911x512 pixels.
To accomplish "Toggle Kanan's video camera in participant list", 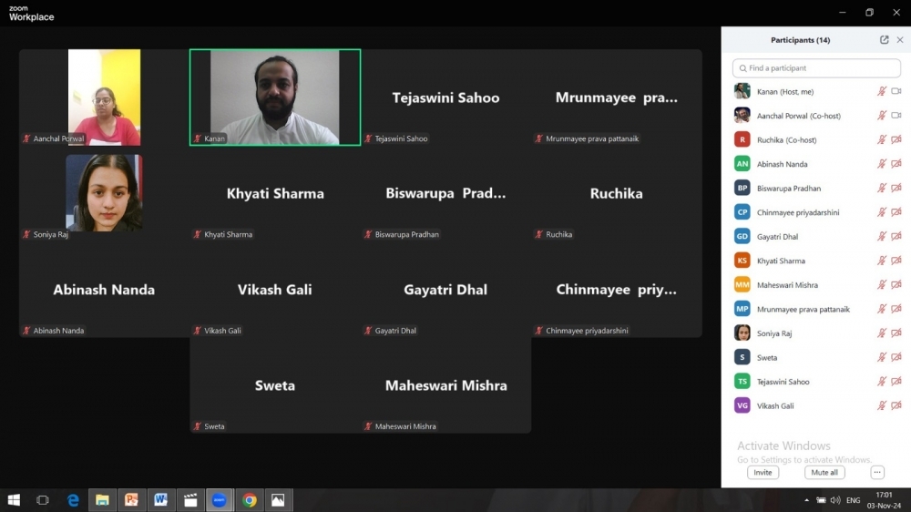I will click(896, 91).
